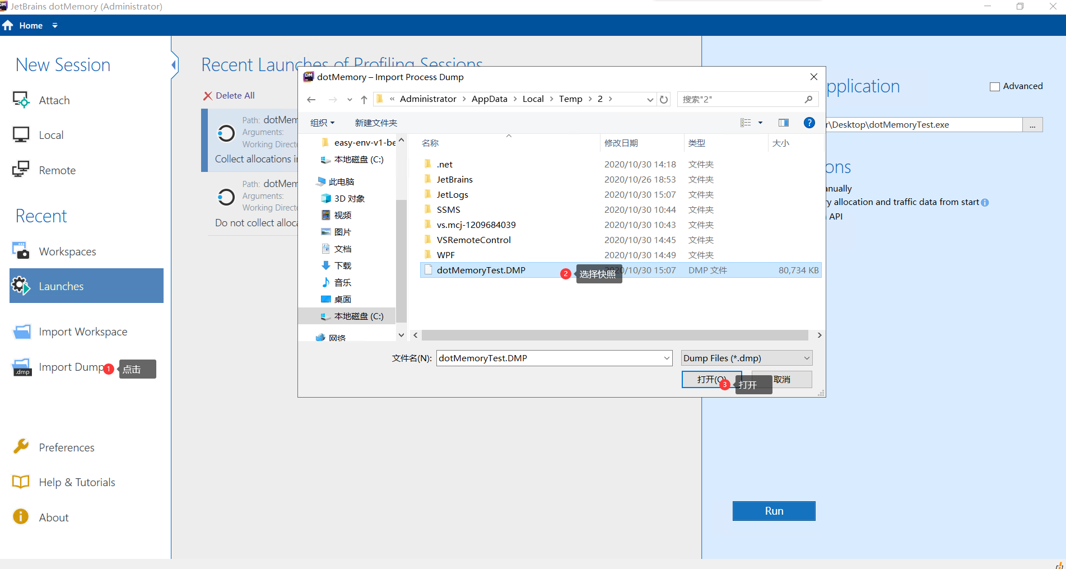Collapse the left sidebar panel arrow

pos(174,65)
